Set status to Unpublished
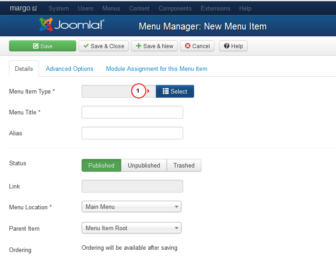The image size is (336, 257). point(144,165)
